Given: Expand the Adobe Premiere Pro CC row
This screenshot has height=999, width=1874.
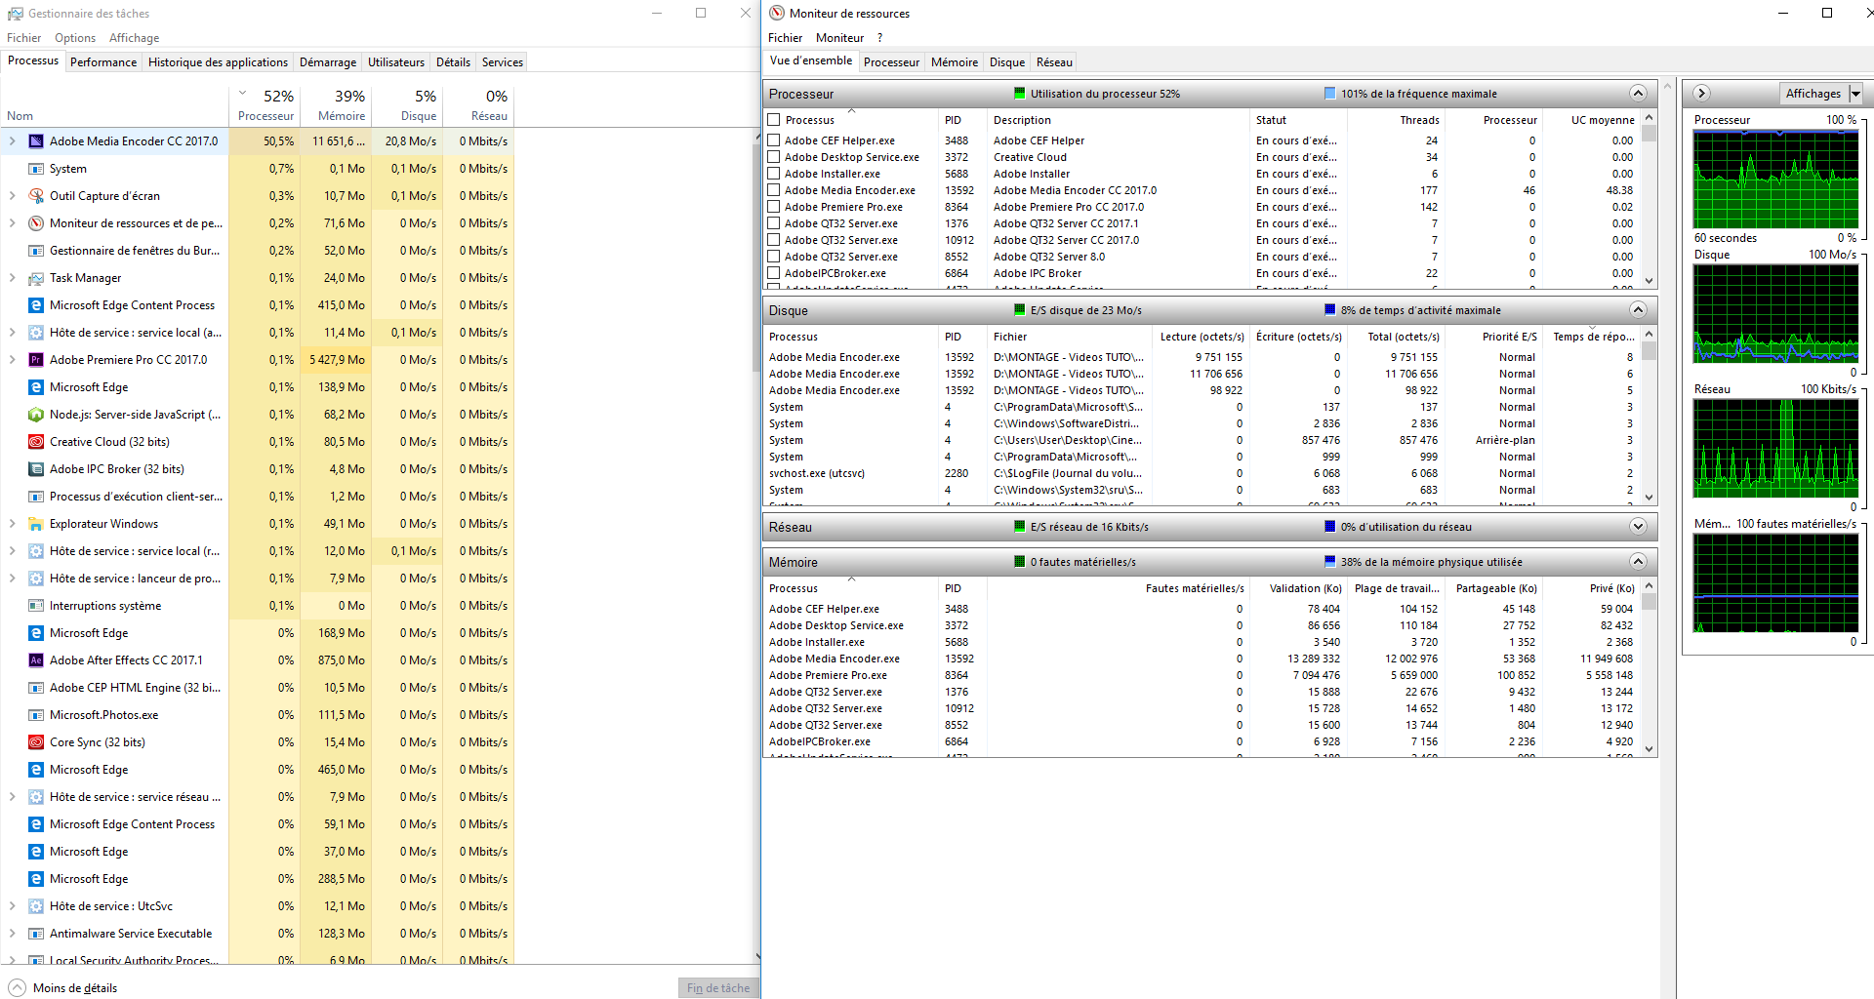Looking at the screenshot, I should click(13, 360).
